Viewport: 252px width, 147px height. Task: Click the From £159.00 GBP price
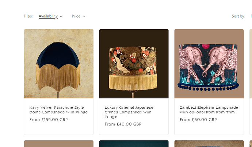tap(49, 120)
